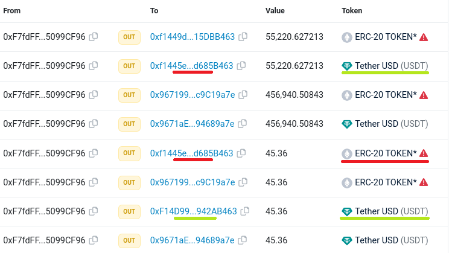Copy the To address in the 456,940.50843 Tether USD row
The height and width of the screenshot is (253, 452).
click(x=243, y=124)
